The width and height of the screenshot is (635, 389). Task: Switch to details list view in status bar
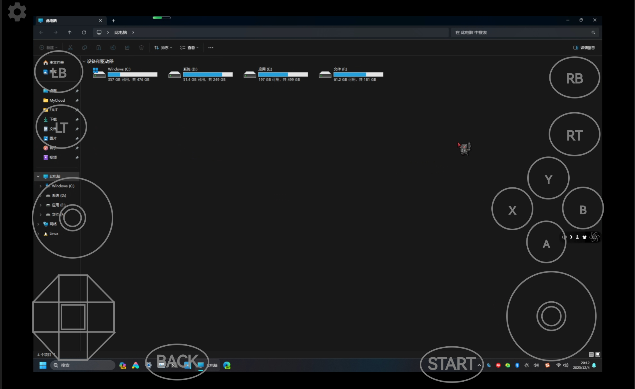coord(591,354)
